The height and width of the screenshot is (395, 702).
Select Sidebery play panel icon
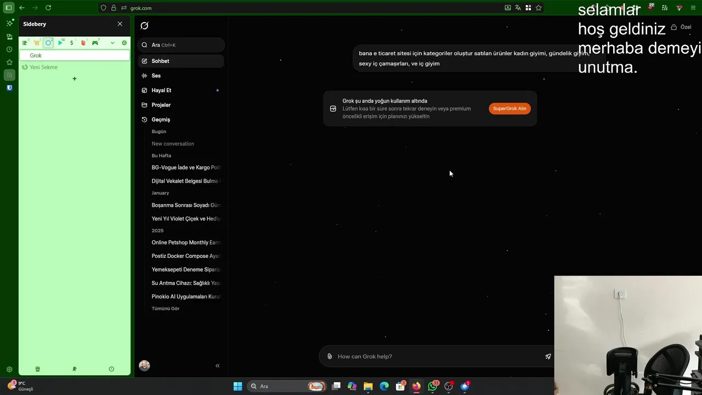point(60,43)
